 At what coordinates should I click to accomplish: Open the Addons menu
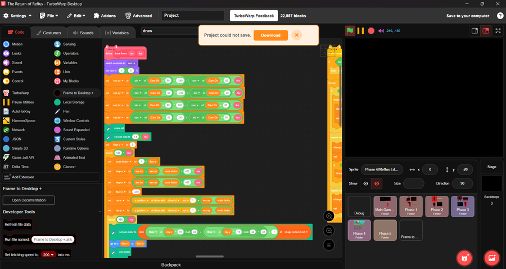coord(105,16)
